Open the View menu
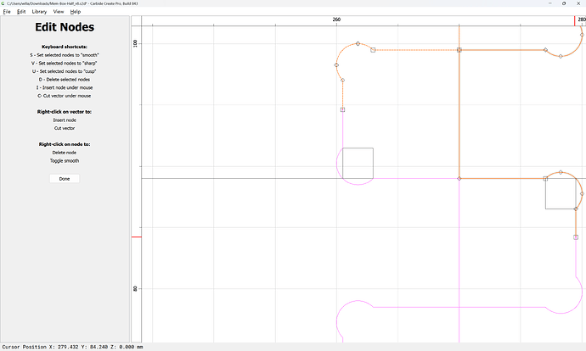Viewport: 586px width, 351px height. pyautogui.click(x=59, y=12)
